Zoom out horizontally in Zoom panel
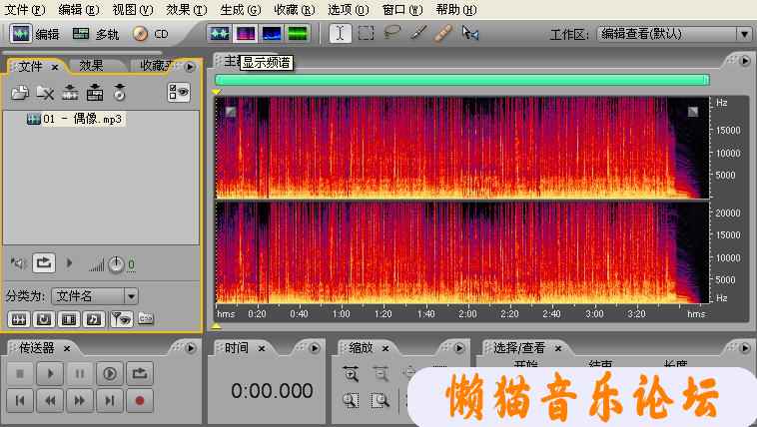 (380, 373)
